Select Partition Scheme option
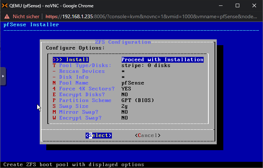The width and height of the screenshot is (263, 168). pyautogui.click(x=82, y=100)
